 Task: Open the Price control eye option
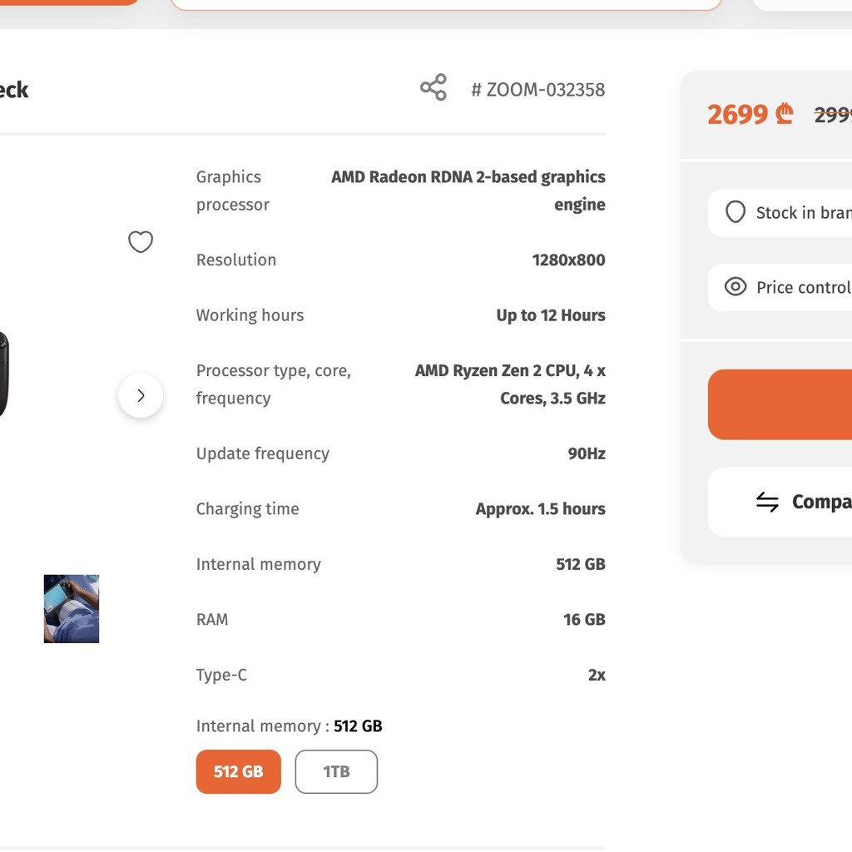[x=780, y=287]
